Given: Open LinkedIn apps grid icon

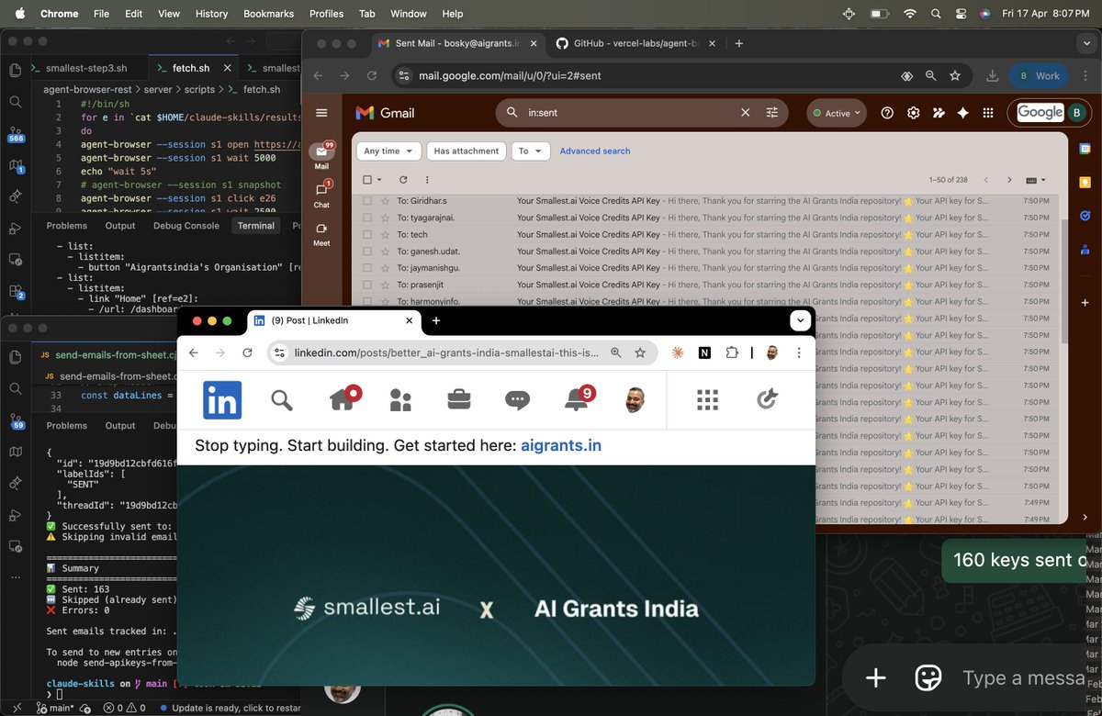Looking at the screenshot, I should pyautogui.click(x=707, y=399).
